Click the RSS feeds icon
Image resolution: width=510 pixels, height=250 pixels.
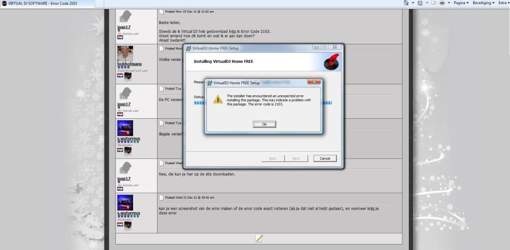(420, 2)
